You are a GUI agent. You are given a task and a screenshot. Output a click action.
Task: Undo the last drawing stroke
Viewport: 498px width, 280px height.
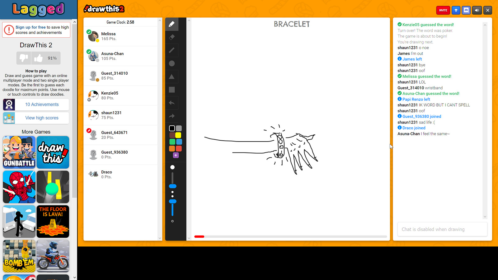[171, 103]
